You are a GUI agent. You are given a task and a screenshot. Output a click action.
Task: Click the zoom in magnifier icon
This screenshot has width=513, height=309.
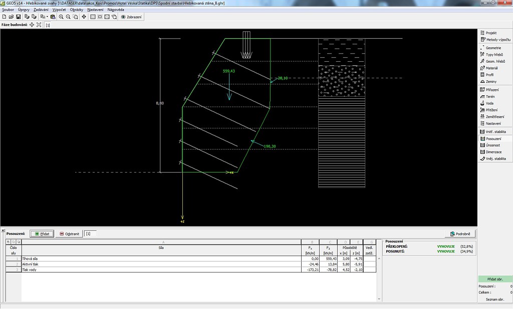[x=61, y=17]
